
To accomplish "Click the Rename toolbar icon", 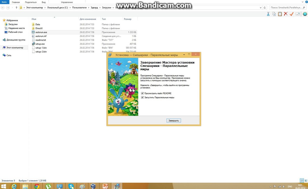I will coord(298,14).
